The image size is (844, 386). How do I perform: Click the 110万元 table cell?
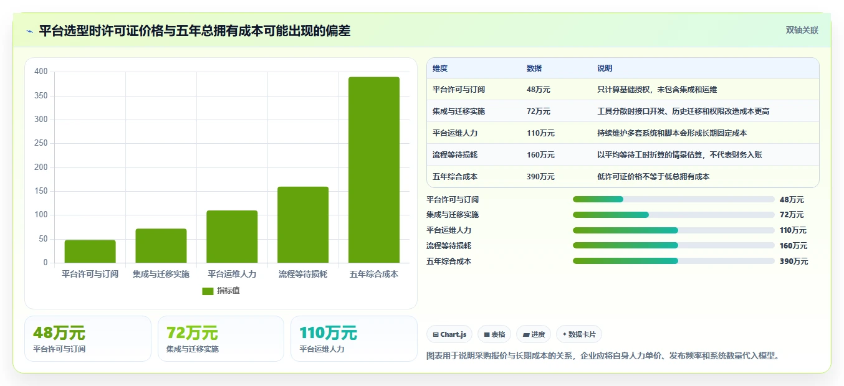[x=540, y=133]
